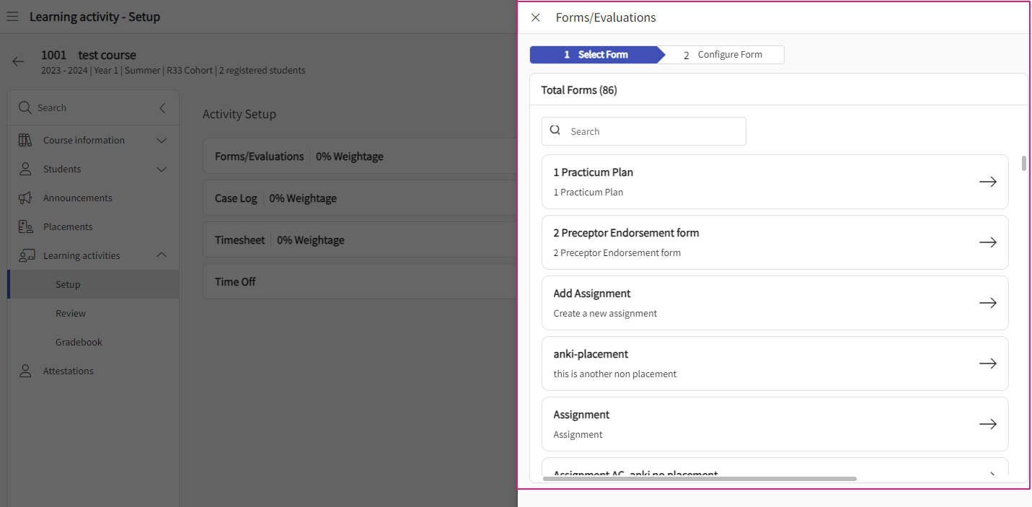The height and width of the screenshot is (507, 1032).
Task: Click the Students sidebar icon
Action: (x=25, y=169)
